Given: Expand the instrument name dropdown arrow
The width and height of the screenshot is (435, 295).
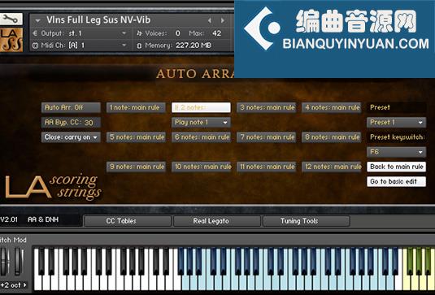Looking at the screenshot, I should coord(38,20).
